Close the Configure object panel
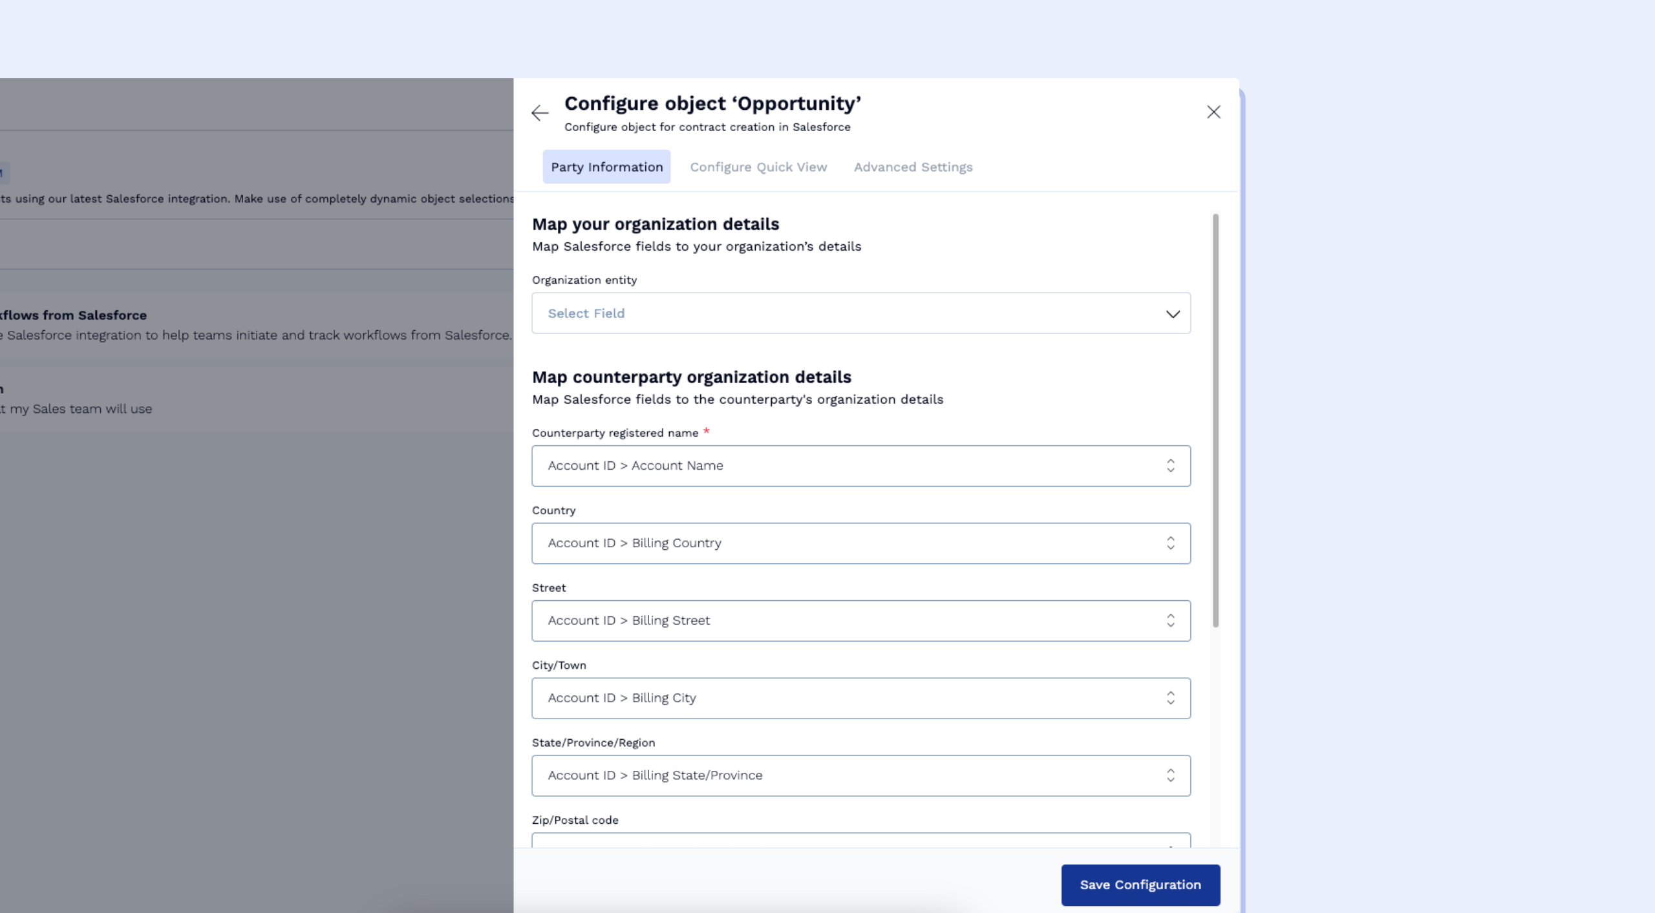 pos(1213,112)
